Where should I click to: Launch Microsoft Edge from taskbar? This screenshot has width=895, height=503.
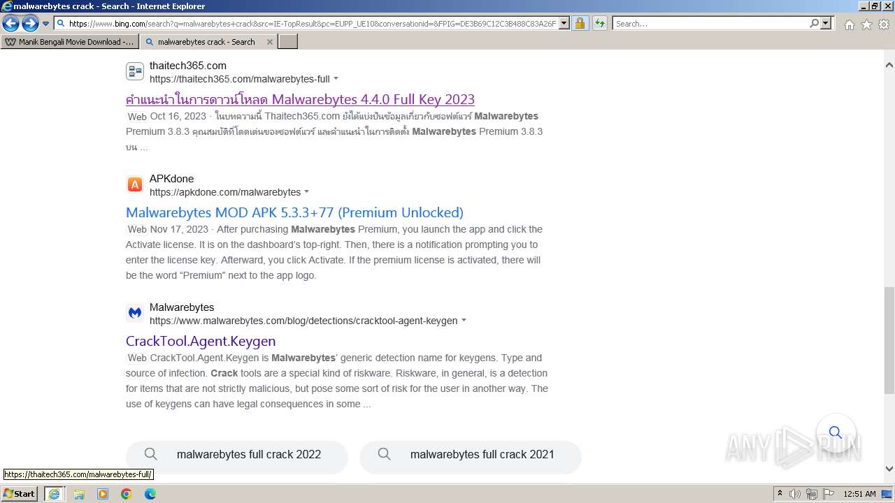[x=150, y=494]
